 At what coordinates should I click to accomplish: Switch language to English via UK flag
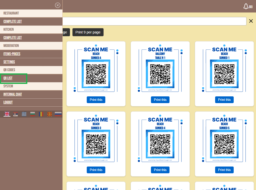(7, 114)
